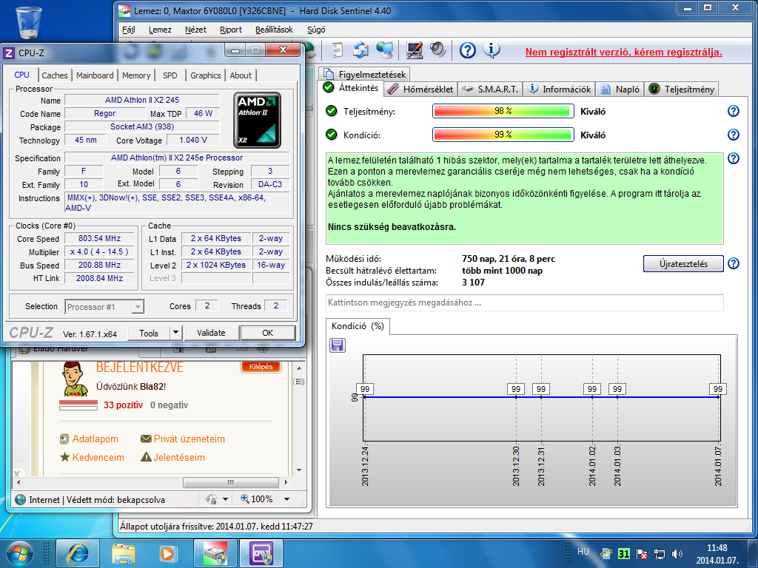Image resolution: width=758 pixels, height=568 pixels.
Task: Open the monitor with screwdriver configuration icon
Action: click(x=415, y=50)
